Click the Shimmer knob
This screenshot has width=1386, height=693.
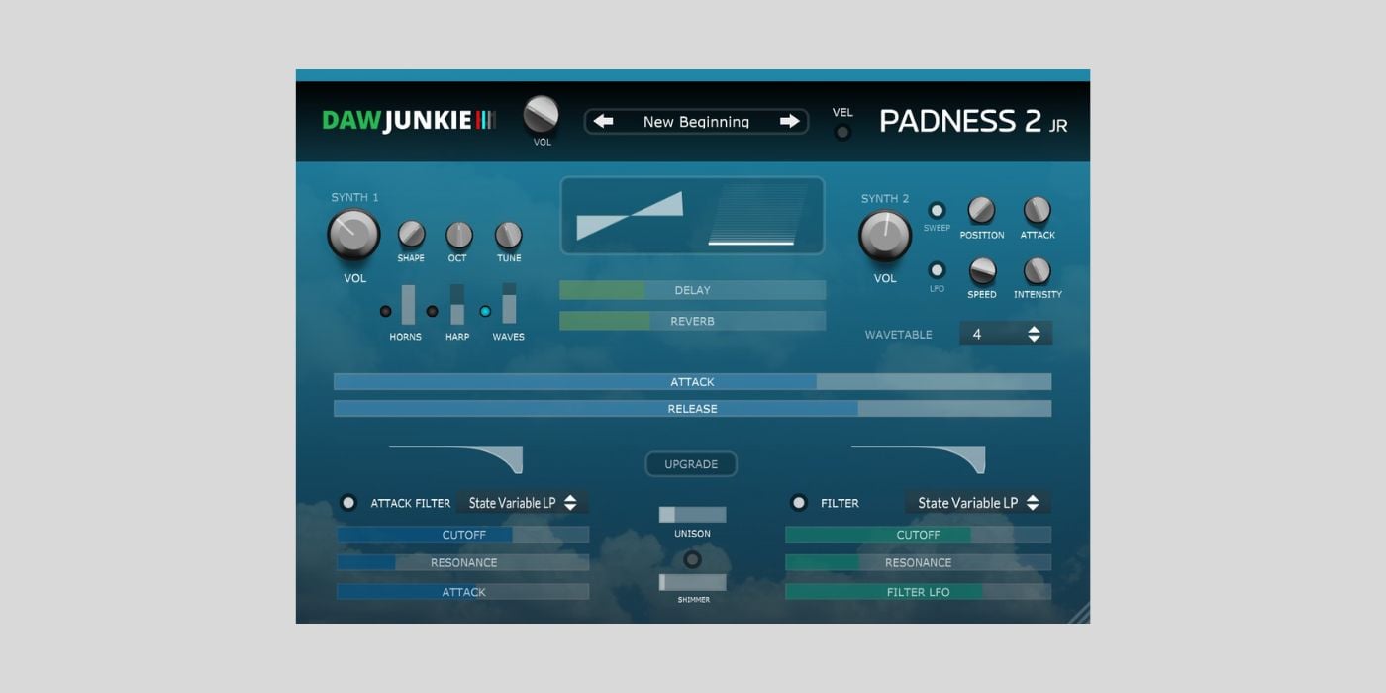coord(691,561)
